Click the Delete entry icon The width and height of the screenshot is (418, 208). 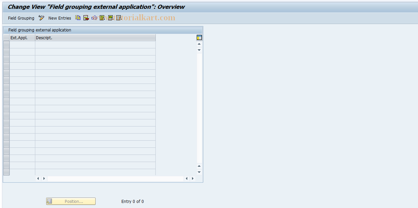pyautogui.click(x=86, y=18)
